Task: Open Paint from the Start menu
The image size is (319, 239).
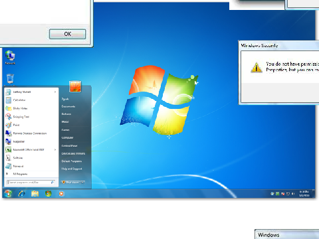Action: (x=31, y=125)
